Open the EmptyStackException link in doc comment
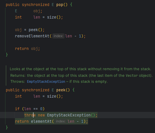The height and width of the screenshot is (133, 155). pos(46,82)
